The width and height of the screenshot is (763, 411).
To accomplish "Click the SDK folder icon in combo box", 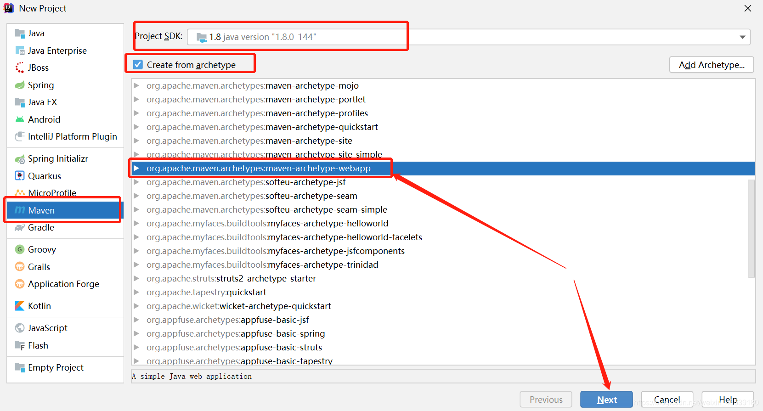I will coord(202,37).
